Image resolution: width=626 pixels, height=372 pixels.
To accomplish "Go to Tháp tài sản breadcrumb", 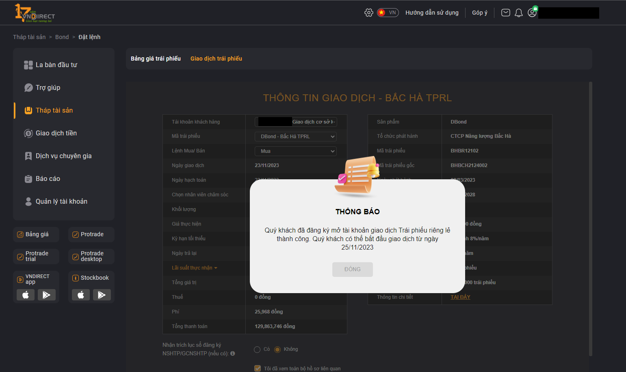I will [x=29, y=37].
